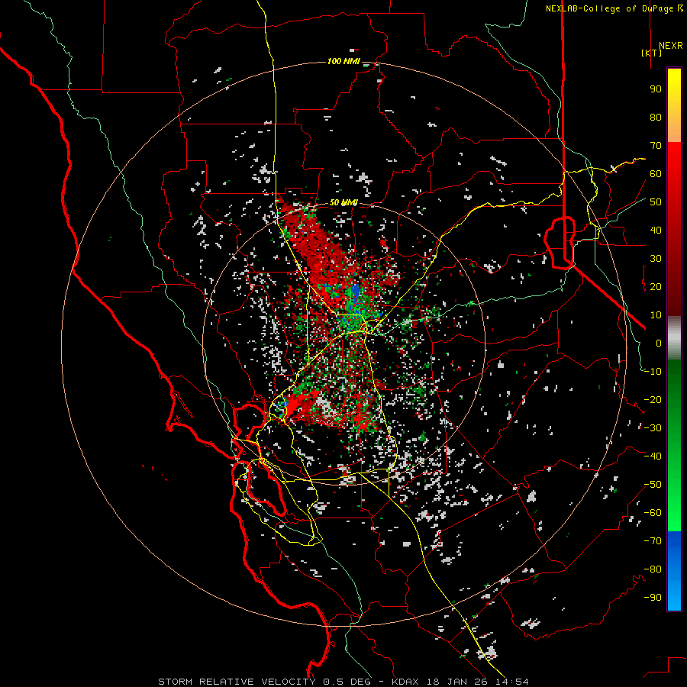The height and width of the screenshot is (687, 687).
Task: Click the 10 value on velocity scale
Action: pos(656,315)
